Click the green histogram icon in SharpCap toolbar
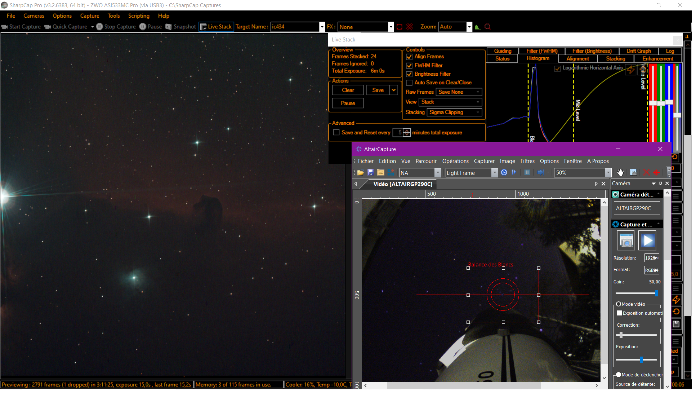This screenshot has height=393, width=696. point(478,27)
